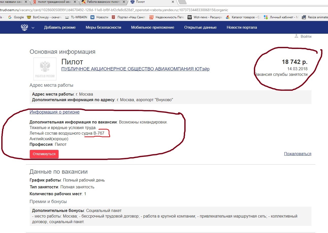Click 'Дополнительная информация по адресу' address line
This screenshot has height=233, width=328.
[103, 100]
